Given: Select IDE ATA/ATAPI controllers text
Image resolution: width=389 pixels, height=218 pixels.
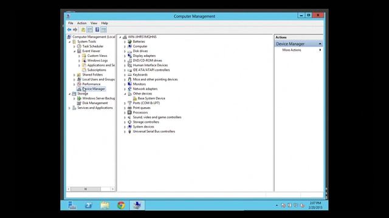Looking at the screenshot, I should (151, 70).
